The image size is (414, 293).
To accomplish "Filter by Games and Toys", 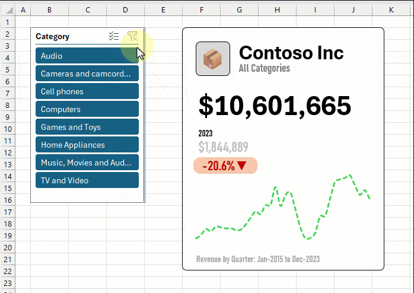I will [87, 127].
